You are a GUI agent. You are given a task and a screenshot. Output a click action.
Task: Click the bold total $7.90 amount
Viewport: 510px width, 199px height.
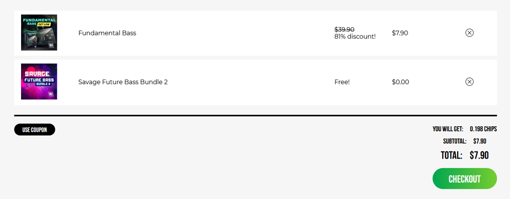(479, 155)
